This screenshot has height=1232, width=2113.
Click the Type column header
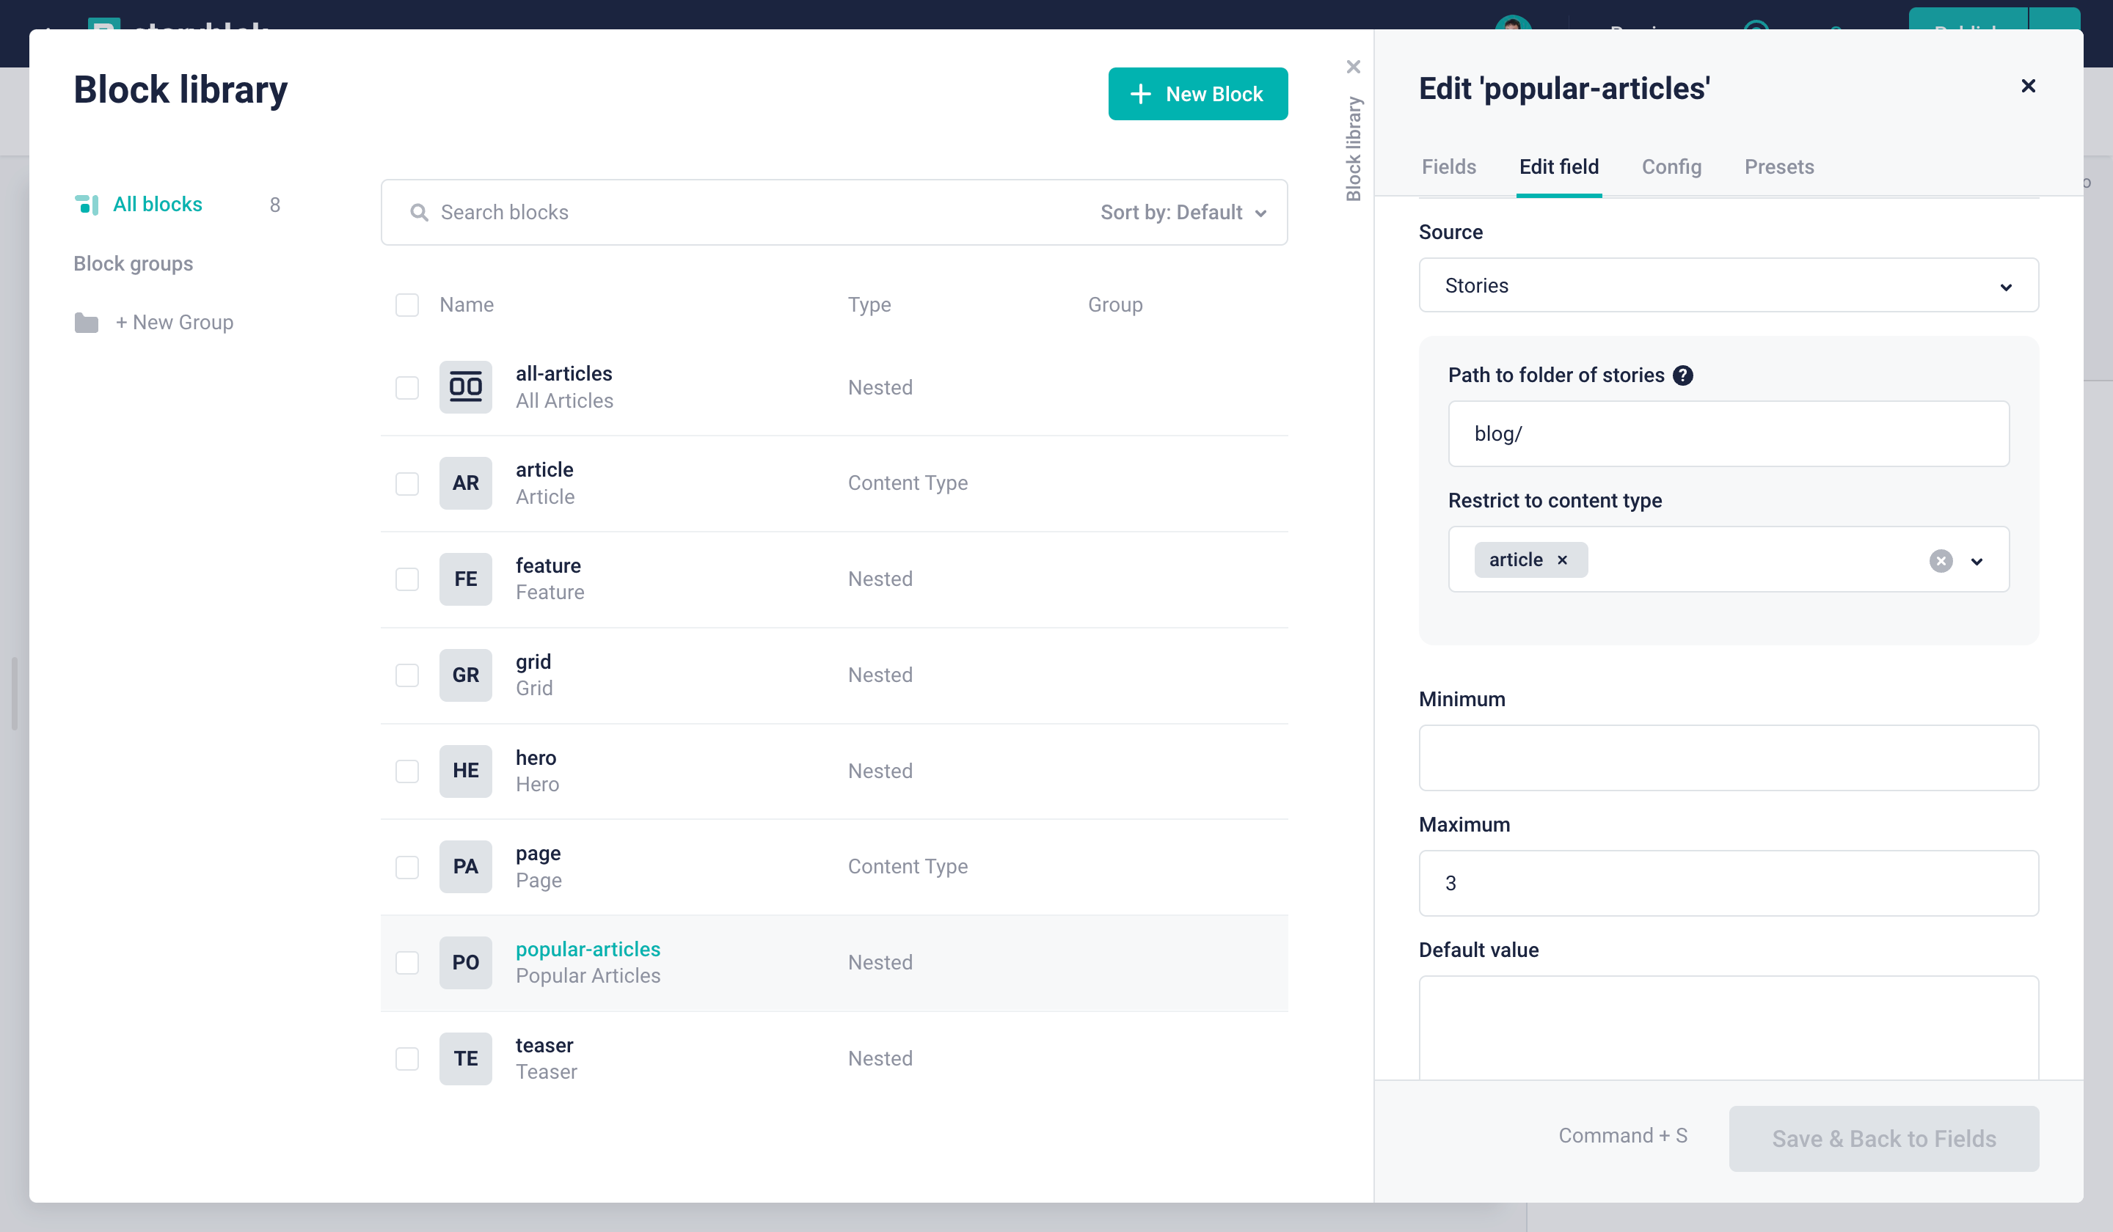[869, 305]
